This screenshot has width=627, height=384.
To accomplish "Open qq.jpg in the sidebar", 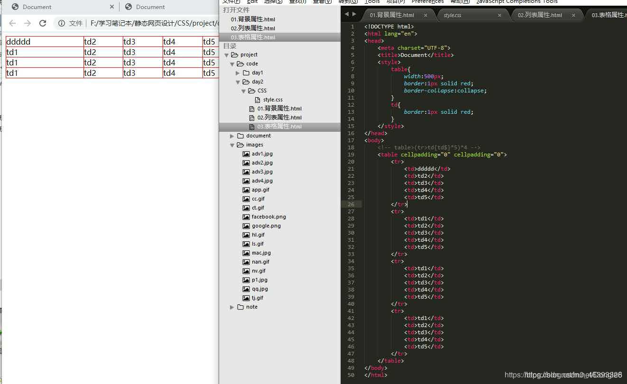I will (260, 289).
